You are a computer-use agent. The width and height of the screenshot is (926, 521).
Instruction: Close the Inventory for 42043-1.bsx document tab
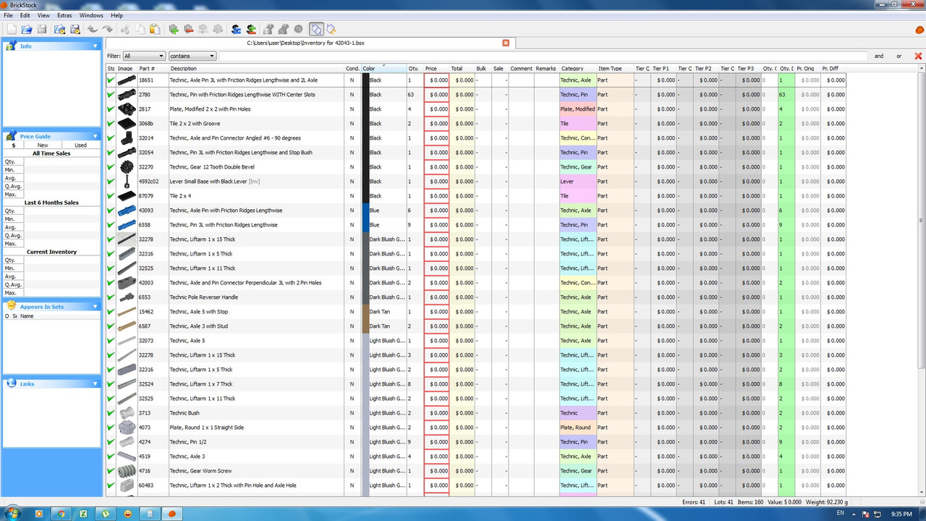click(506, 43)
